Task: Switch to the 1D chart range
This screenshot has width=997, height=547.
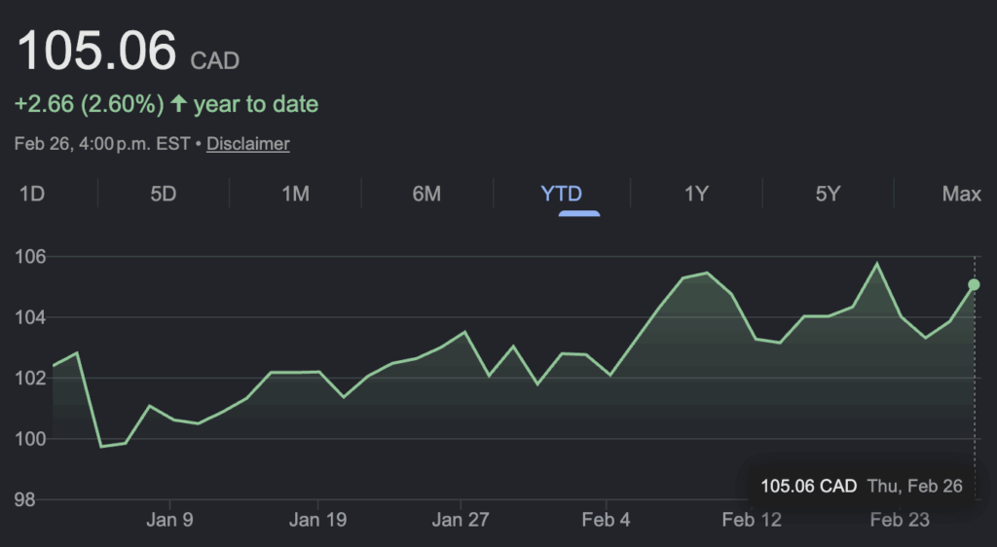Action: 32,194
